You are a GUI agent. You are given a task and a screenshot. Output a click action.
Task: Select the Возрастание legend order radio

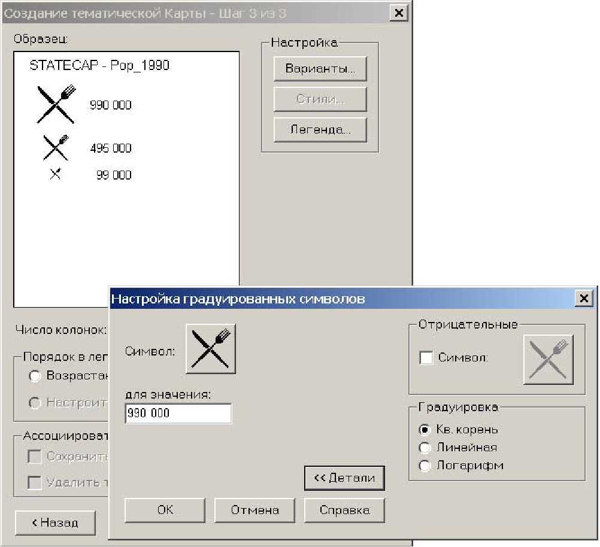pyautogui.click(x=35, y=376)
